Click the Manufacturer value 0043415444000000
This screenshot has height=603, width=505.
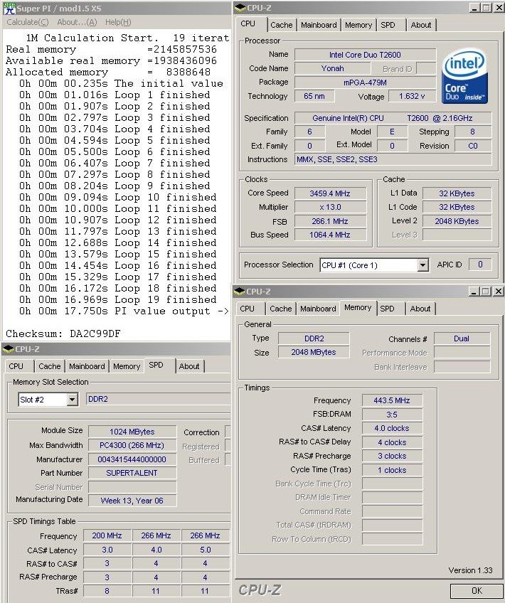(x=132, y=459)
